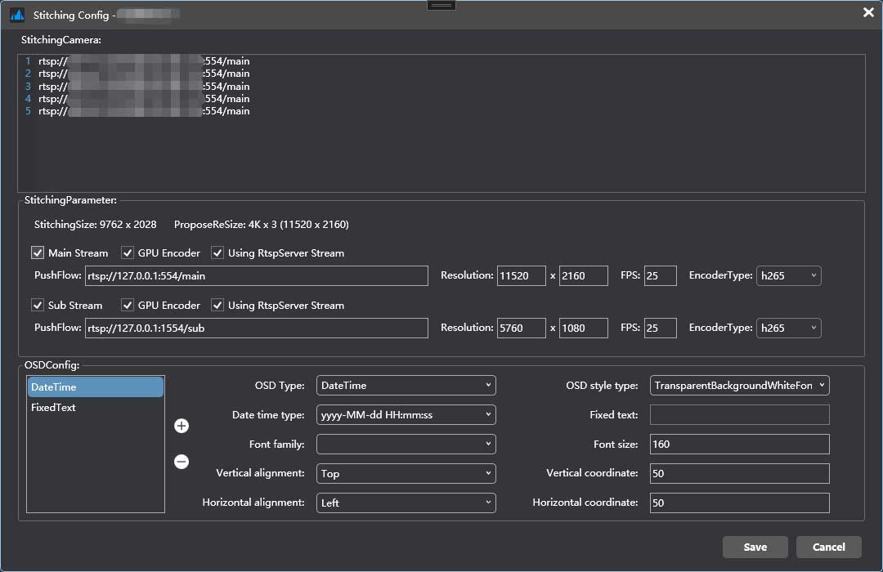Click the Cancel button
This screenshot has height=572, width=883.
828,547
